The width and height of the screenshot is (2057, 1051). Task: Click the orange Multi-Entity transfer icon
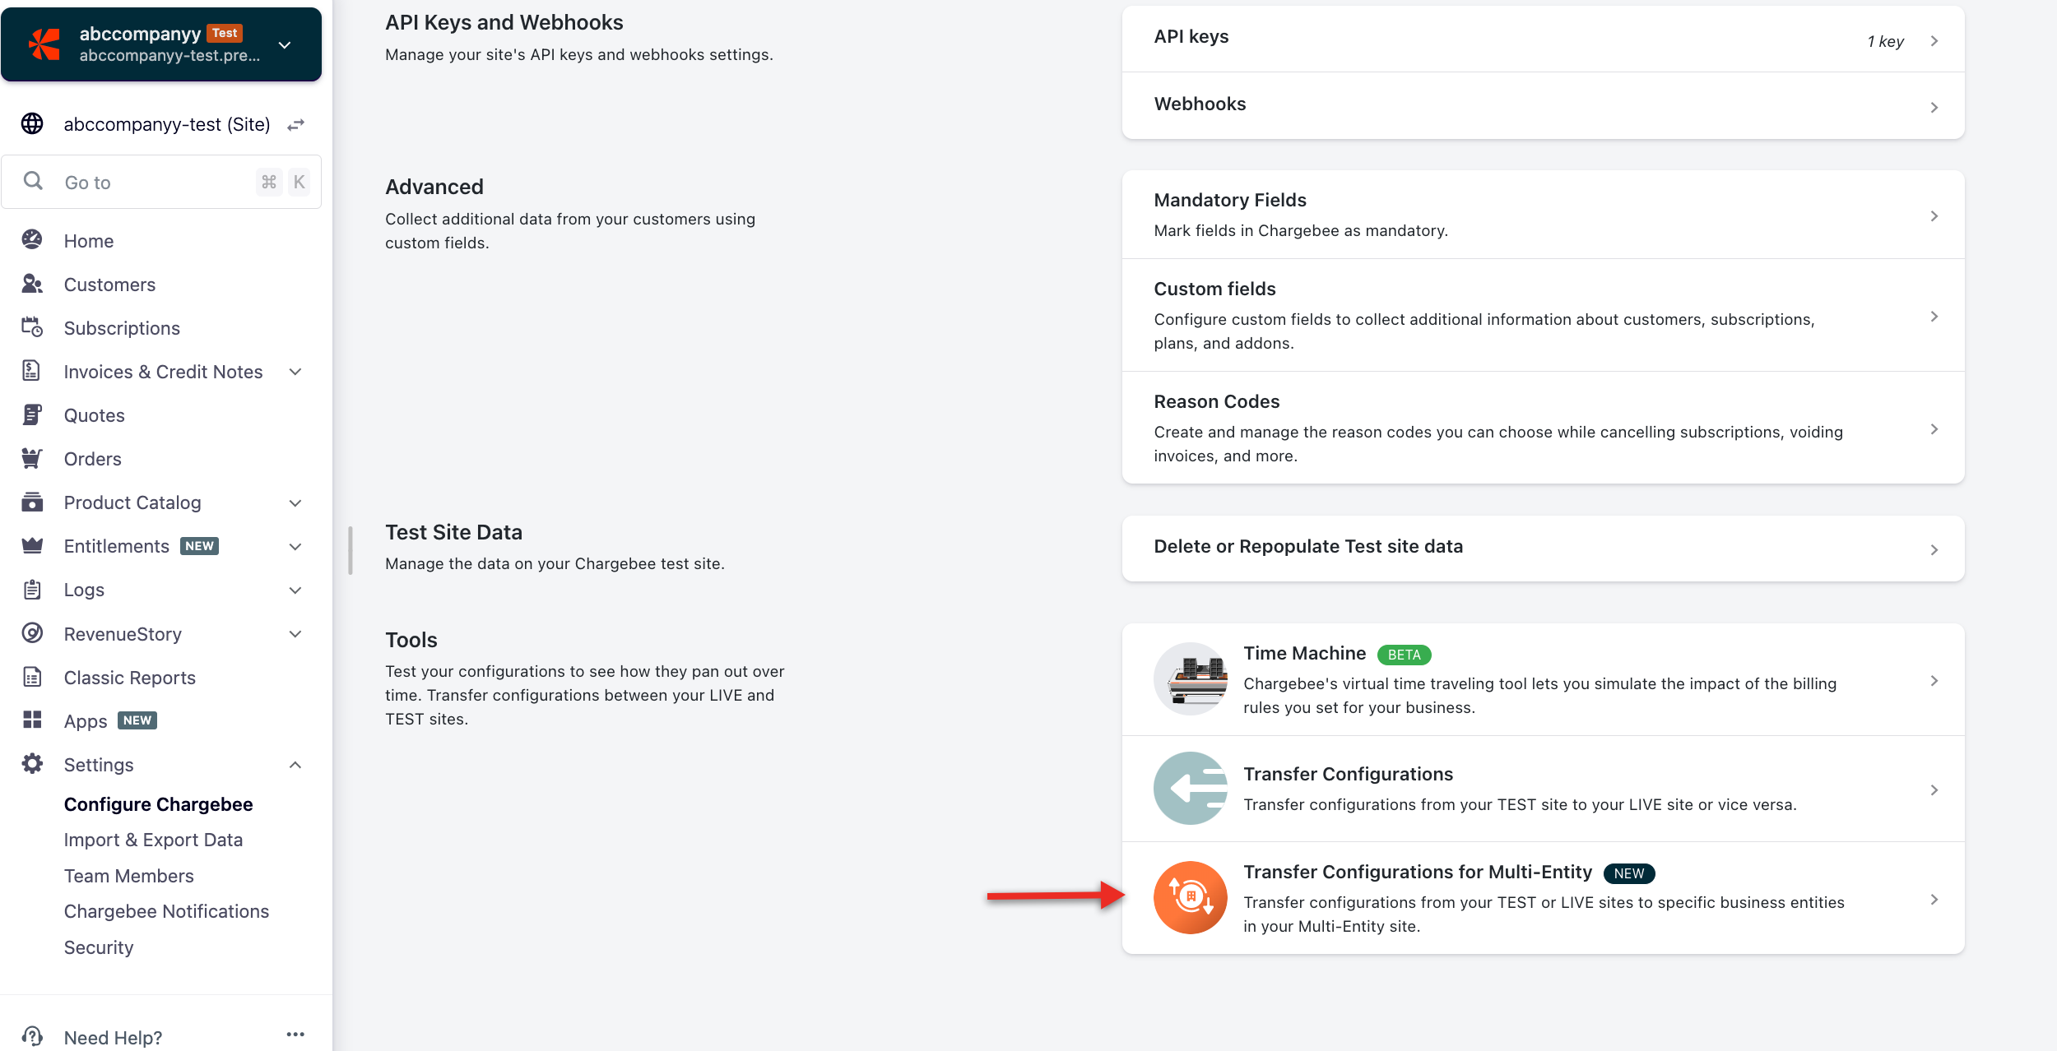tap(1190, 897)
